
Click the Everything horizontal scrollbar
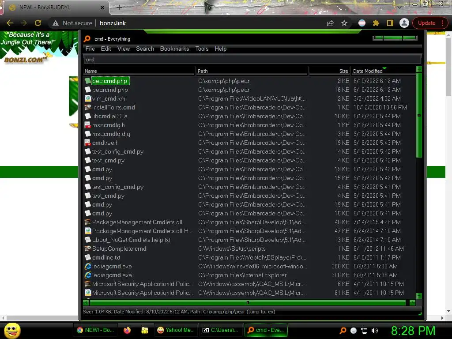(248, 302)
